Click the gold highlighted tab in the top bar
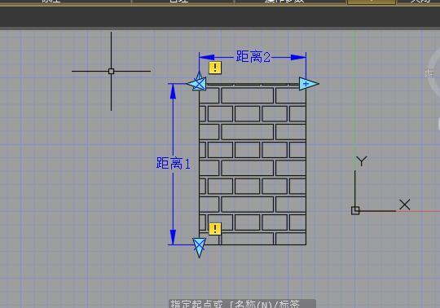This screenshot has height=308, width=440. point(372,2)
